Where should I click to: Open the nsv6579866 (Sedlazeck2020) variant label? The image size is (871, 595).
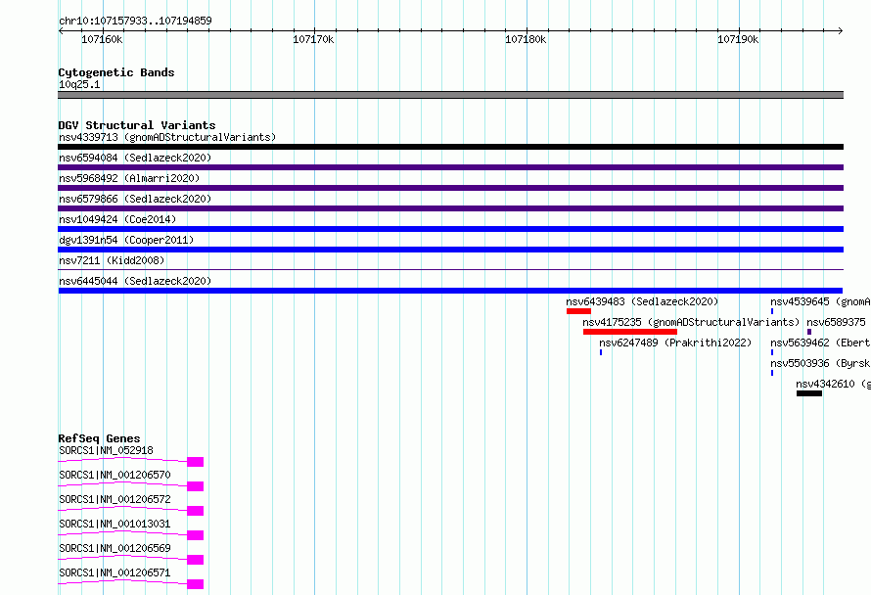tap(135, 199)
